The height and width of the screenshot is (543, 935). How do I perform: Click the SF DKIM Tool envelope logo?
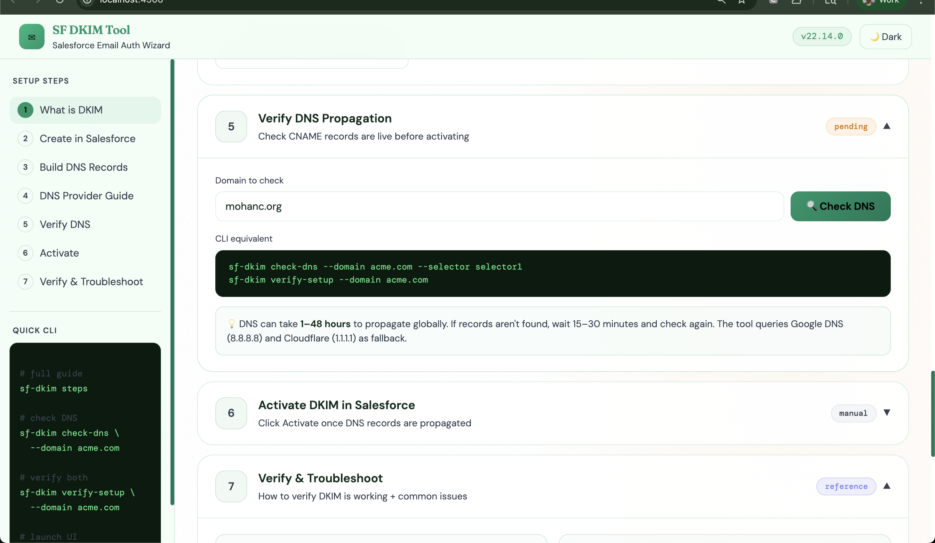[x=31, y=36]
